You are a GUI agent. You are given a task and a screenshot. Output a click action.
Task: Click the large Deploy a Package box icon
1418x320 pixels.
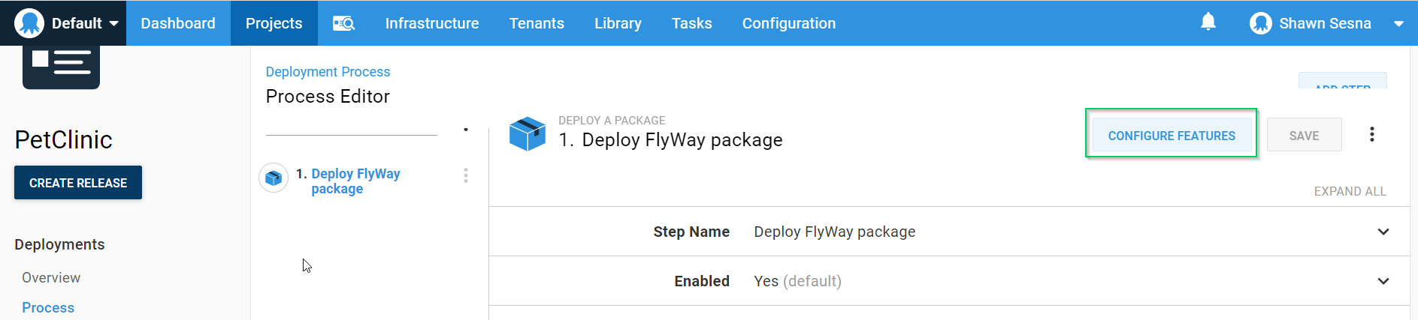tap(527, 133)
